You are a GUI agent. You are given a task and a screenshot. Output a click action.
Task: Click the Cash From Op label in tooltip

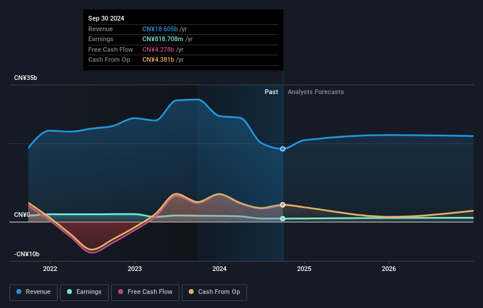(x=109, y=60)
